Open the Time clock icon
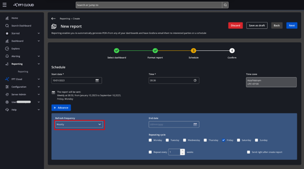 (195, 81)
